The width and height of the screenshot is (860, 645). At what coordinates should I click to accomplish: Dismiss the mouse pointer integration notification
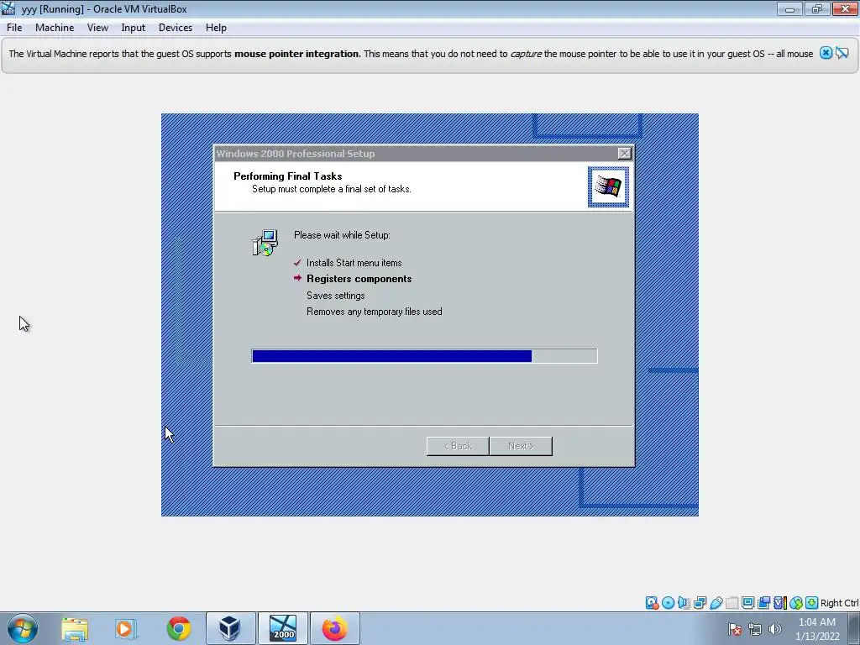click(826, 53)
